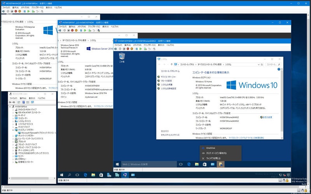Image resolution: width=311 pixels, height=194 pixels.
Task: Collapse ディスプレイ アダプター node in Device Manager
Action: (13, 130)
